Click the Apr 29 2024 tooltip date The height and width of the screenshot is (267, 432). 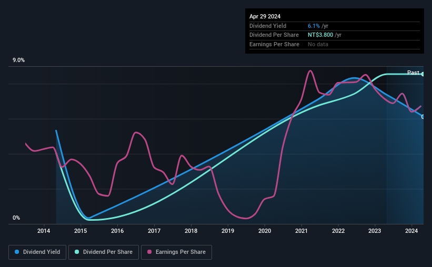tap(265, 16)
